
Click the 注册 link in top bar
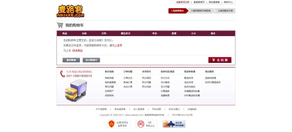[187, 2]
